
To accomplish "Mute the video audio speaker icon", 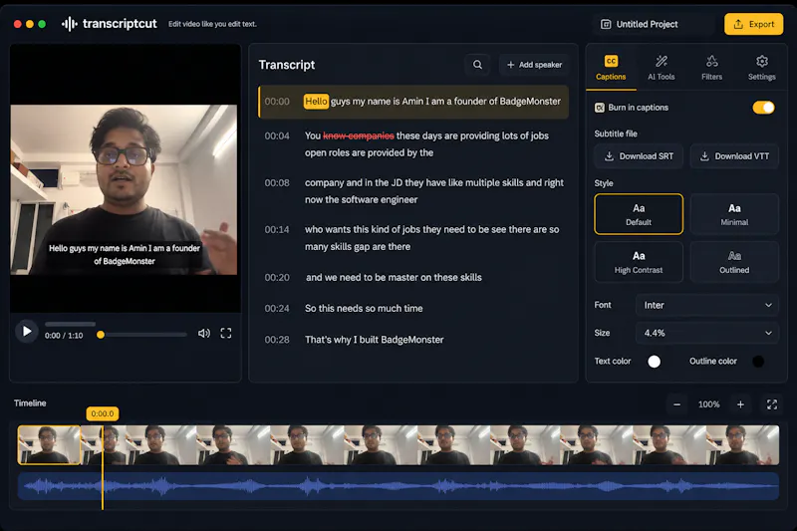I will click(x=204, y=334).
